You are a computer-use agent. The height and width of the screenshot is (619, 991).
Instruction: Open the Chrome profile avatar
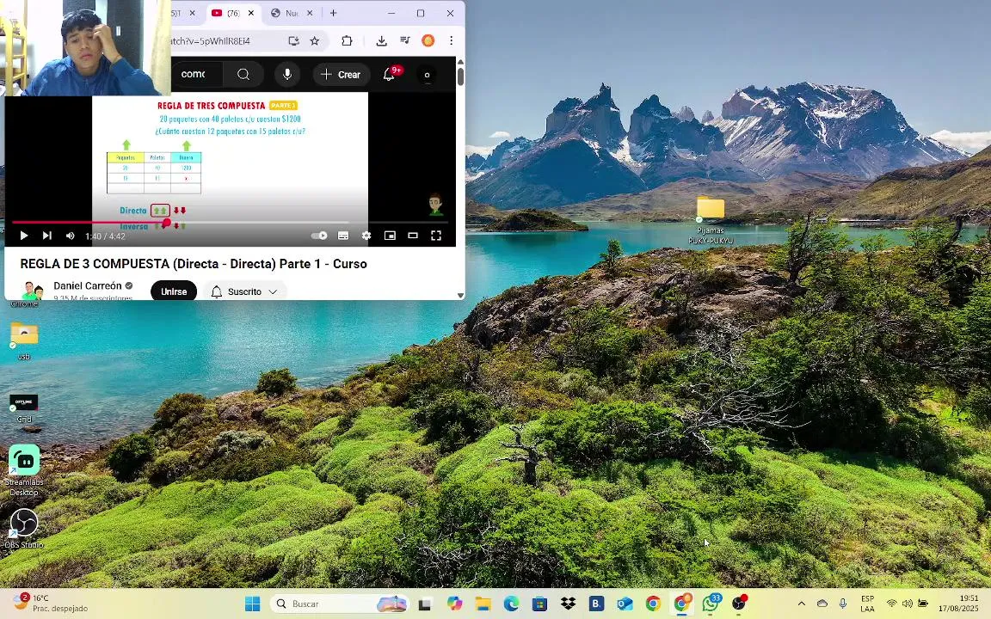click(428, 41)
